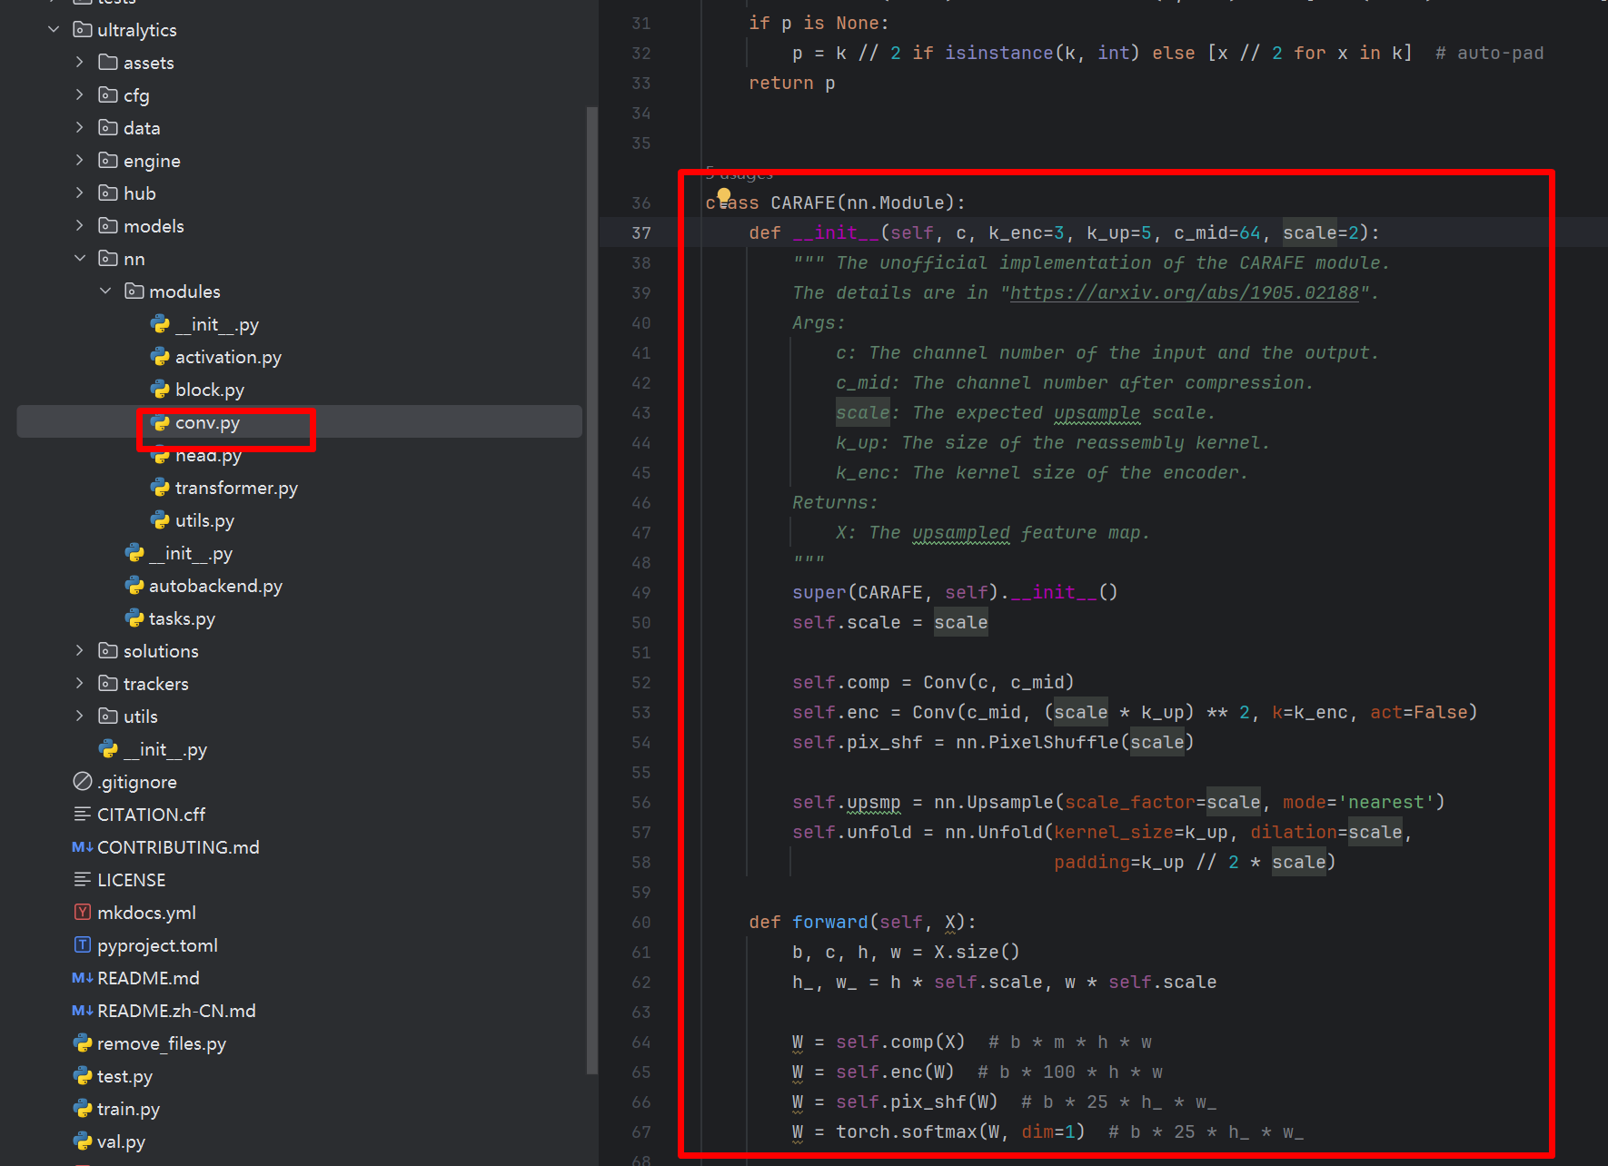Click 'return p' statement on line 33
The image size is (1608, 1166).
tap(791, 83)
